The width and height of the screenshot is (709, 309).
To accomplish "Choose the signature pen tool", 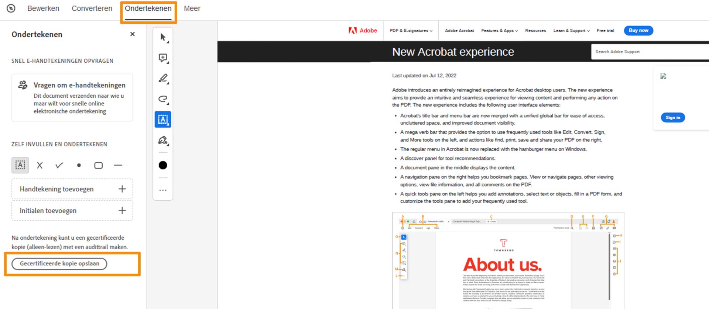I will [163, 140].
